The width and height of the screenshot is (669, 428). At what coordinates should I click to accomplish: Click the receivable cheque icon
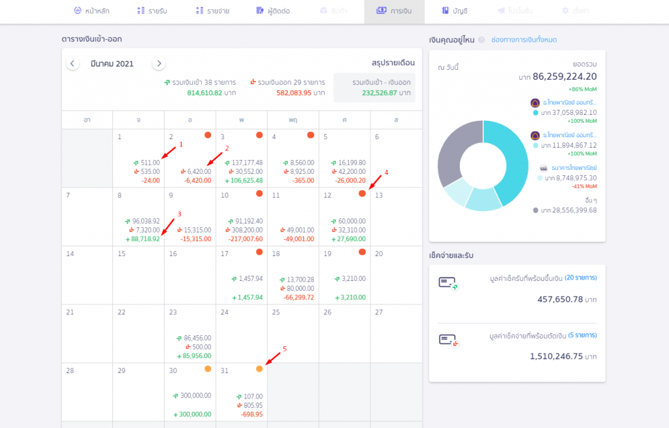coord(448,283)
